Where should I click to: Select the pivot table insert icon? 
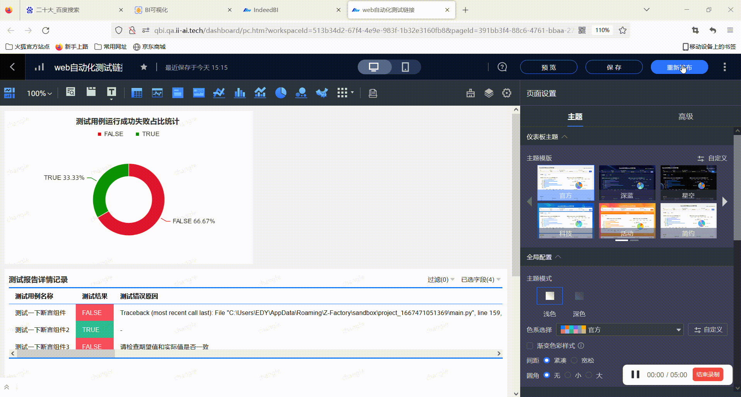click(x=137, y=92)
